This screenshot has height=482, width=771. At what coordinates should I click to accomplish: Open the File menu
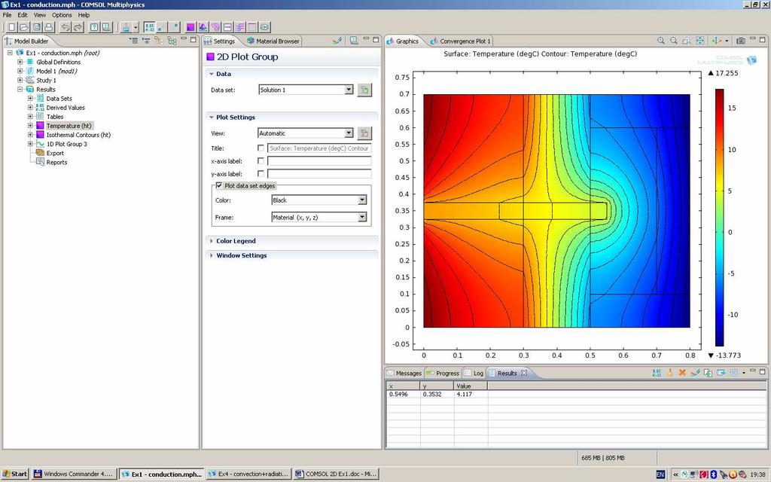[x=7, y=15]
